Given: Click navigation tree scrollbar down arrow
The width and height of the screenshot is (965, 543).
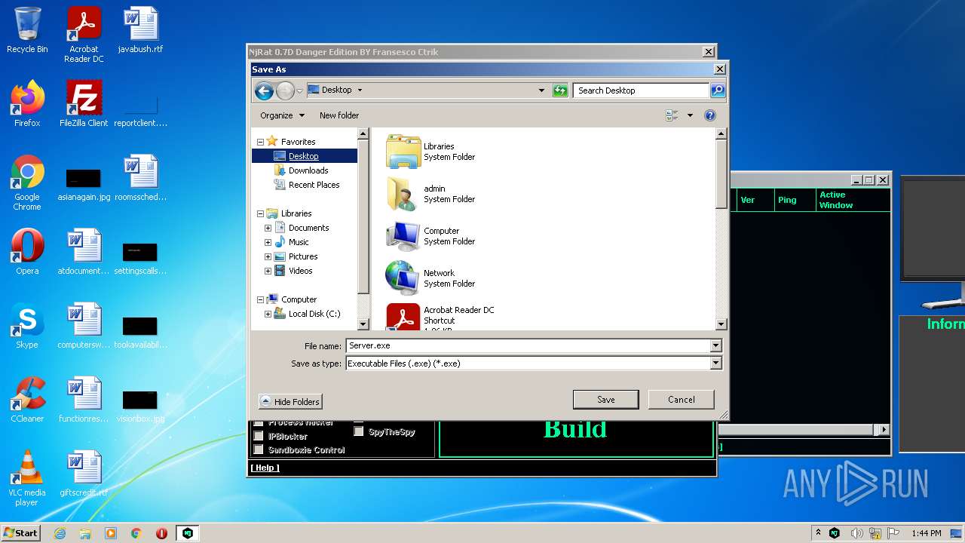Looking at the screenshot, I should [363, 324].
